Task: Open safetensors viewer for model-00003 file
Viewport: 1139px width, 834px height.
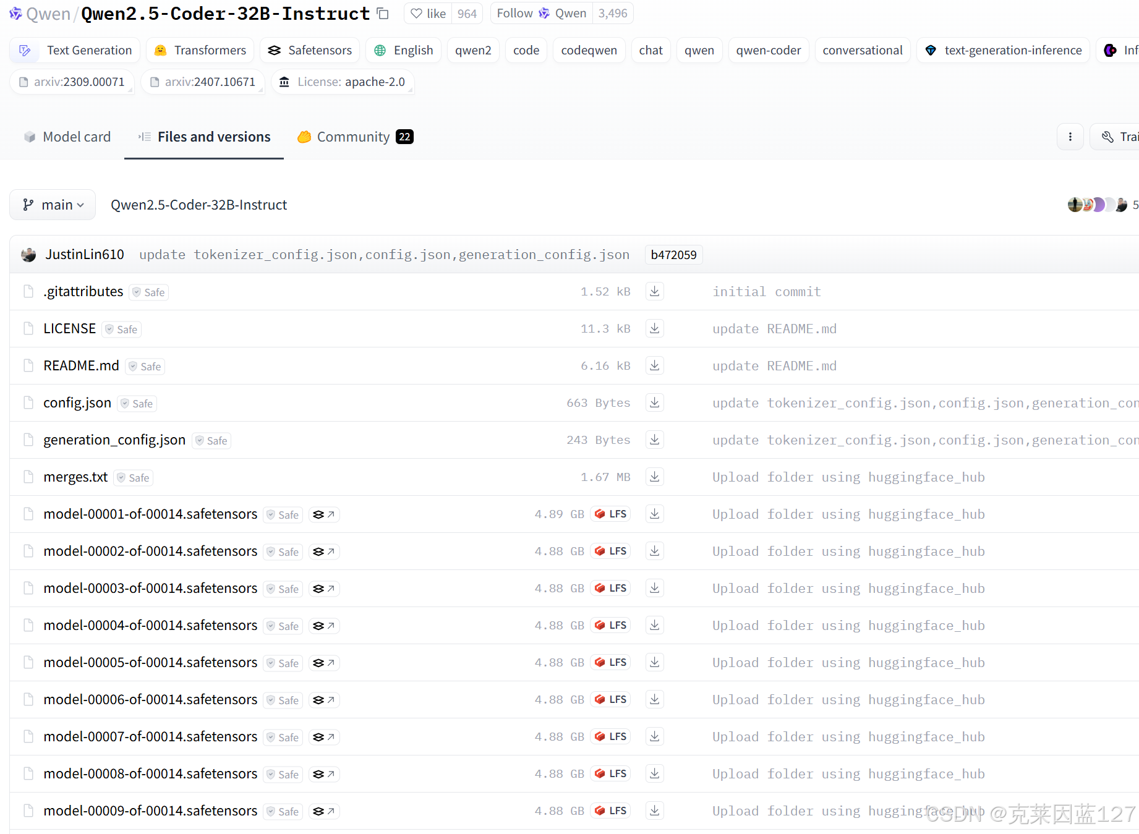Action: tap(323, 589)
